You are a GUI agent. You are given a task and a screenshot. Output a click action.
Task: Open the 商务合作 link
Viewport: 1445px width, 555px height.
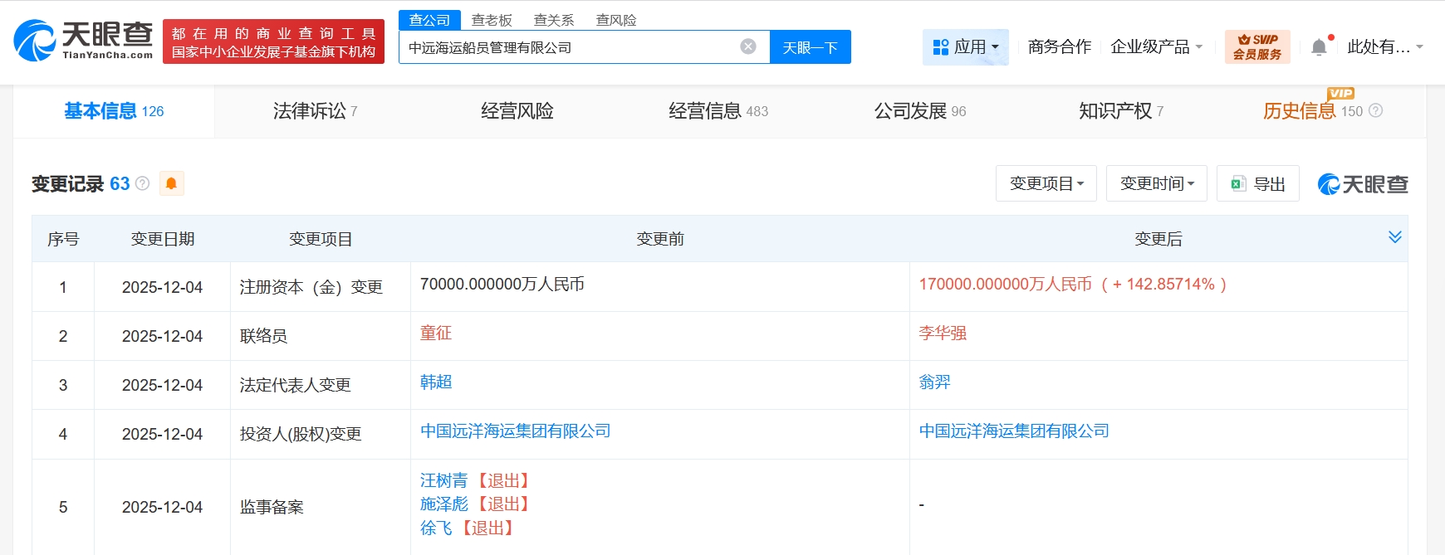click(x=1059, y=47)
